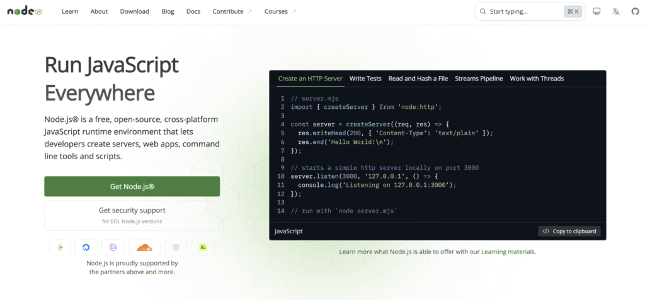Open the DigitalOcean partner logo
The height and width of the screenshot is (300, 645).
tap(86, 247)
